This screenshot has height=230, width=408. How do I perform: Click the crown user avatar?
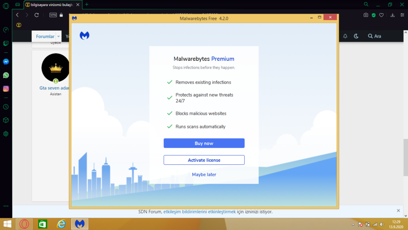click(55, 68)
